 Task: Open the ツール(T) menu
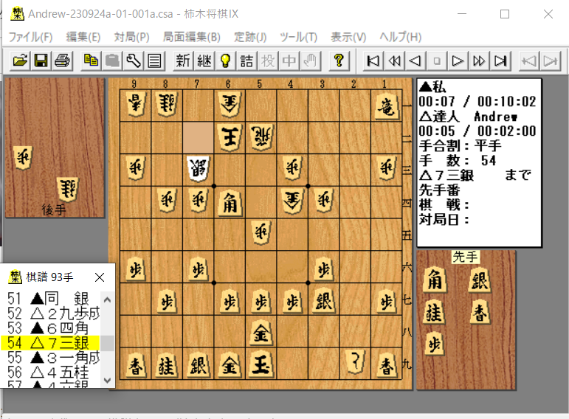click(x=298, y=37)
